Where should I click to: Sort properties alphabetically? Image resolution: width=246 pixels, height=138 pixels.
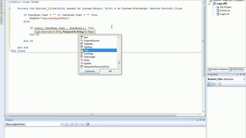214,84
